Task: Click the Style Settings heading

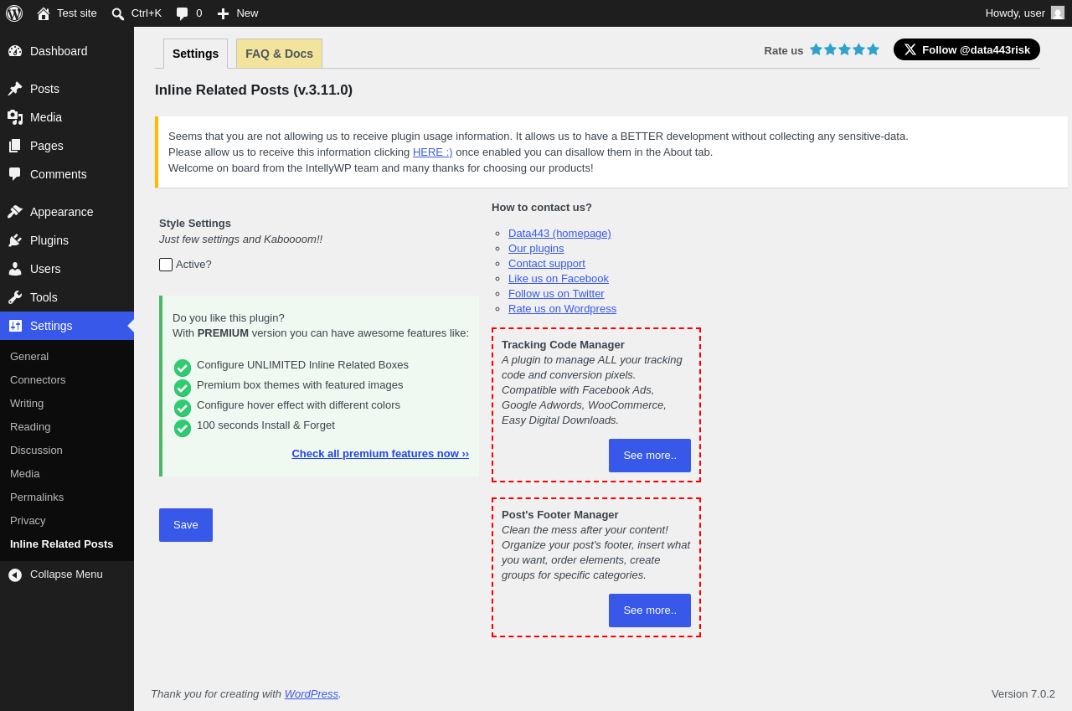Action: tap(195, 224)
